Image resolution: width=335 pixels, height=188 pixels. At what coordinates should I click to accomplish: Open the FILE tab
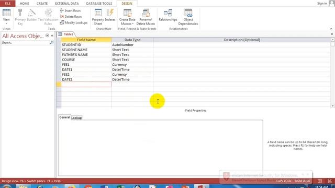[8, 4]
